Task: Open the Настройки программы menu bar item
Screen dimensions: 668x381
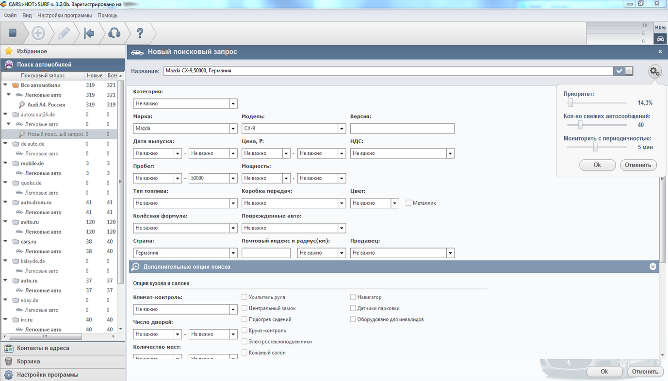Action: (x=65, y=15)
